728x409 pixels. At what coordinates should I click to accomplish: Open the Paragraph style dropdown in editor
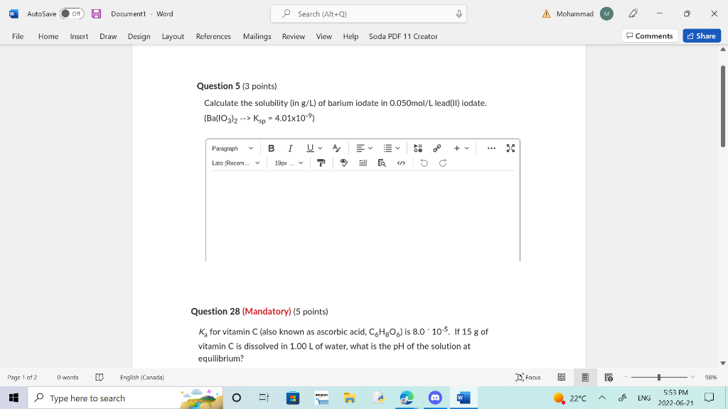232,148
